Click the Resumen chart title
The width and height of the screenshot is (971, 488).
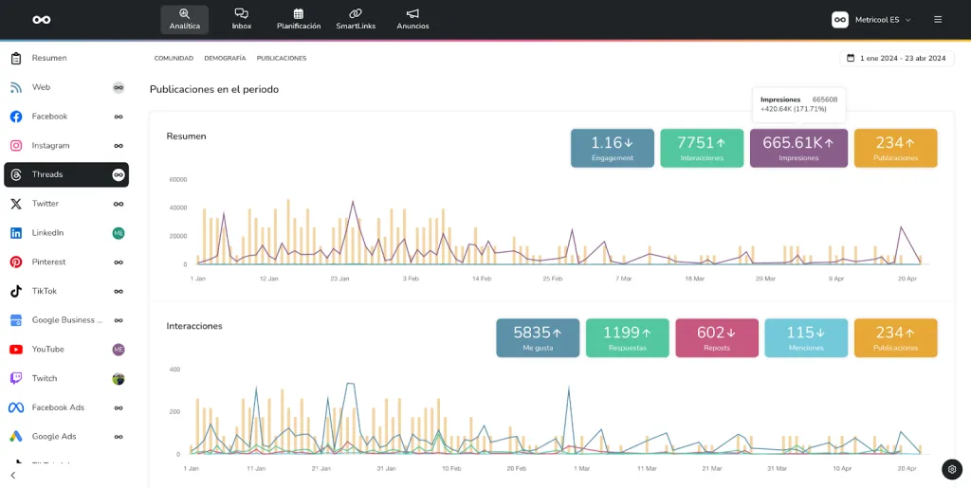[x=187, y=136]
